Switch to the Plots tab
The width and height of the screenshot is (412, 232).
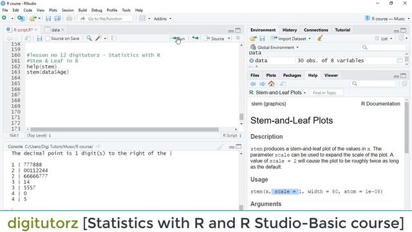click(271, 75)
